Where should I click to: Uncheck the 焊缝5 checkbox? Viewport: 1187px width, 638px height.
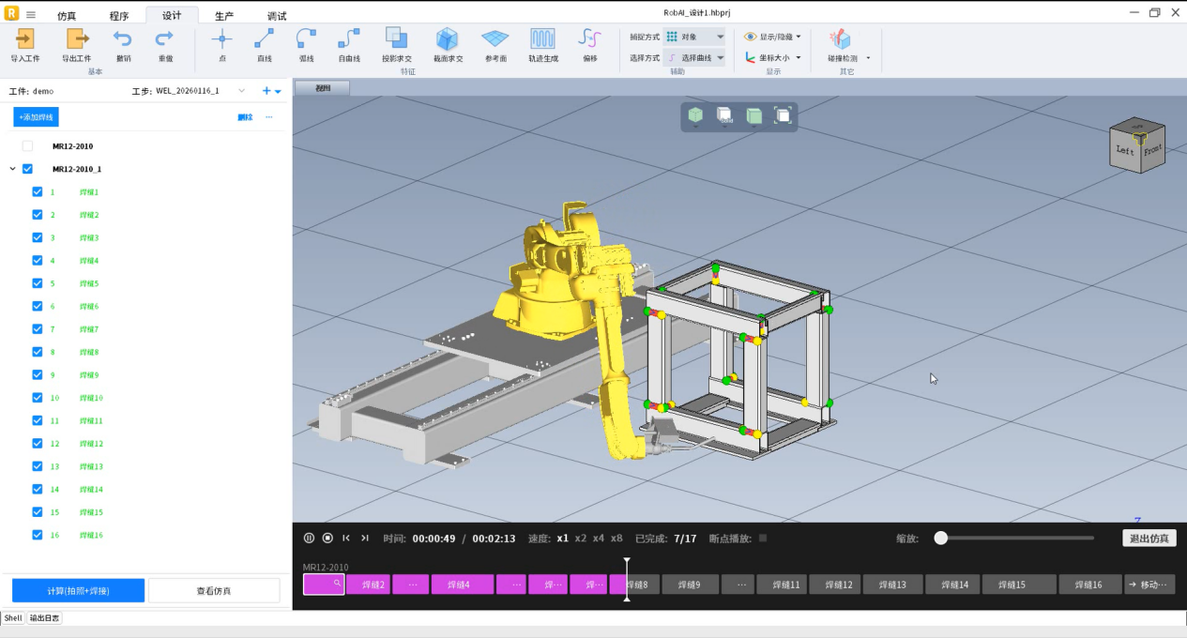[38, 283]
